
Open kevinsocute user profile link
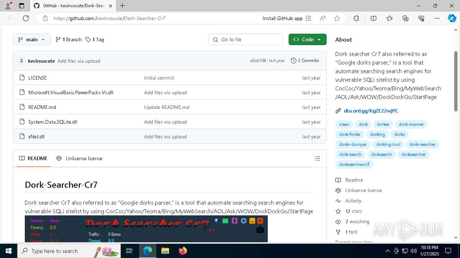pos(41,61)
